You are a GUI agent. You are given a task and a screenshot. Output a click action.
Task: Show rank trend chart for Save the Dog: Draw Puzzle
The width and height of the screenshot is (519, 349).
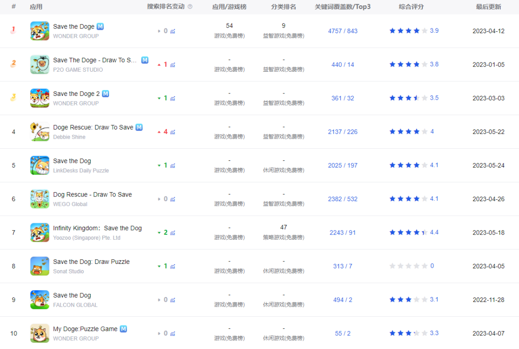point(173,267)
